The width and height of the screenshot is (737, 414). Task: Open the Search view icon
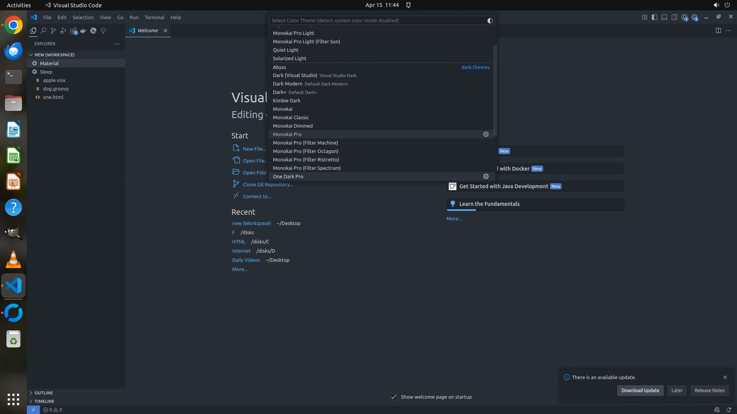click(43, 31)
